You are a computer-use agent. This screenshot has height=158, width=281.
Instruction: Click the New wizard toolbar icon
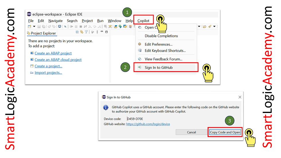(29, 26)
